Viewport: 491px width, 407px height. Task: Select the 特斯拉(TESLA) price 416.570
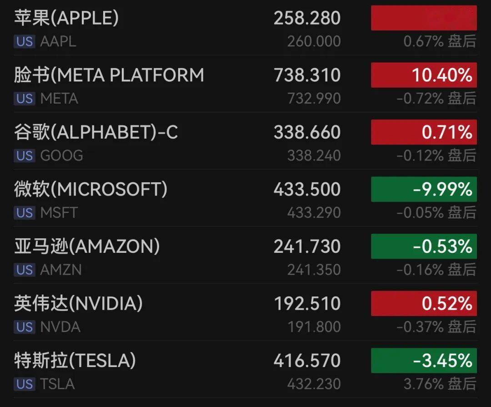pyautogui.click(x=307, y=361)
